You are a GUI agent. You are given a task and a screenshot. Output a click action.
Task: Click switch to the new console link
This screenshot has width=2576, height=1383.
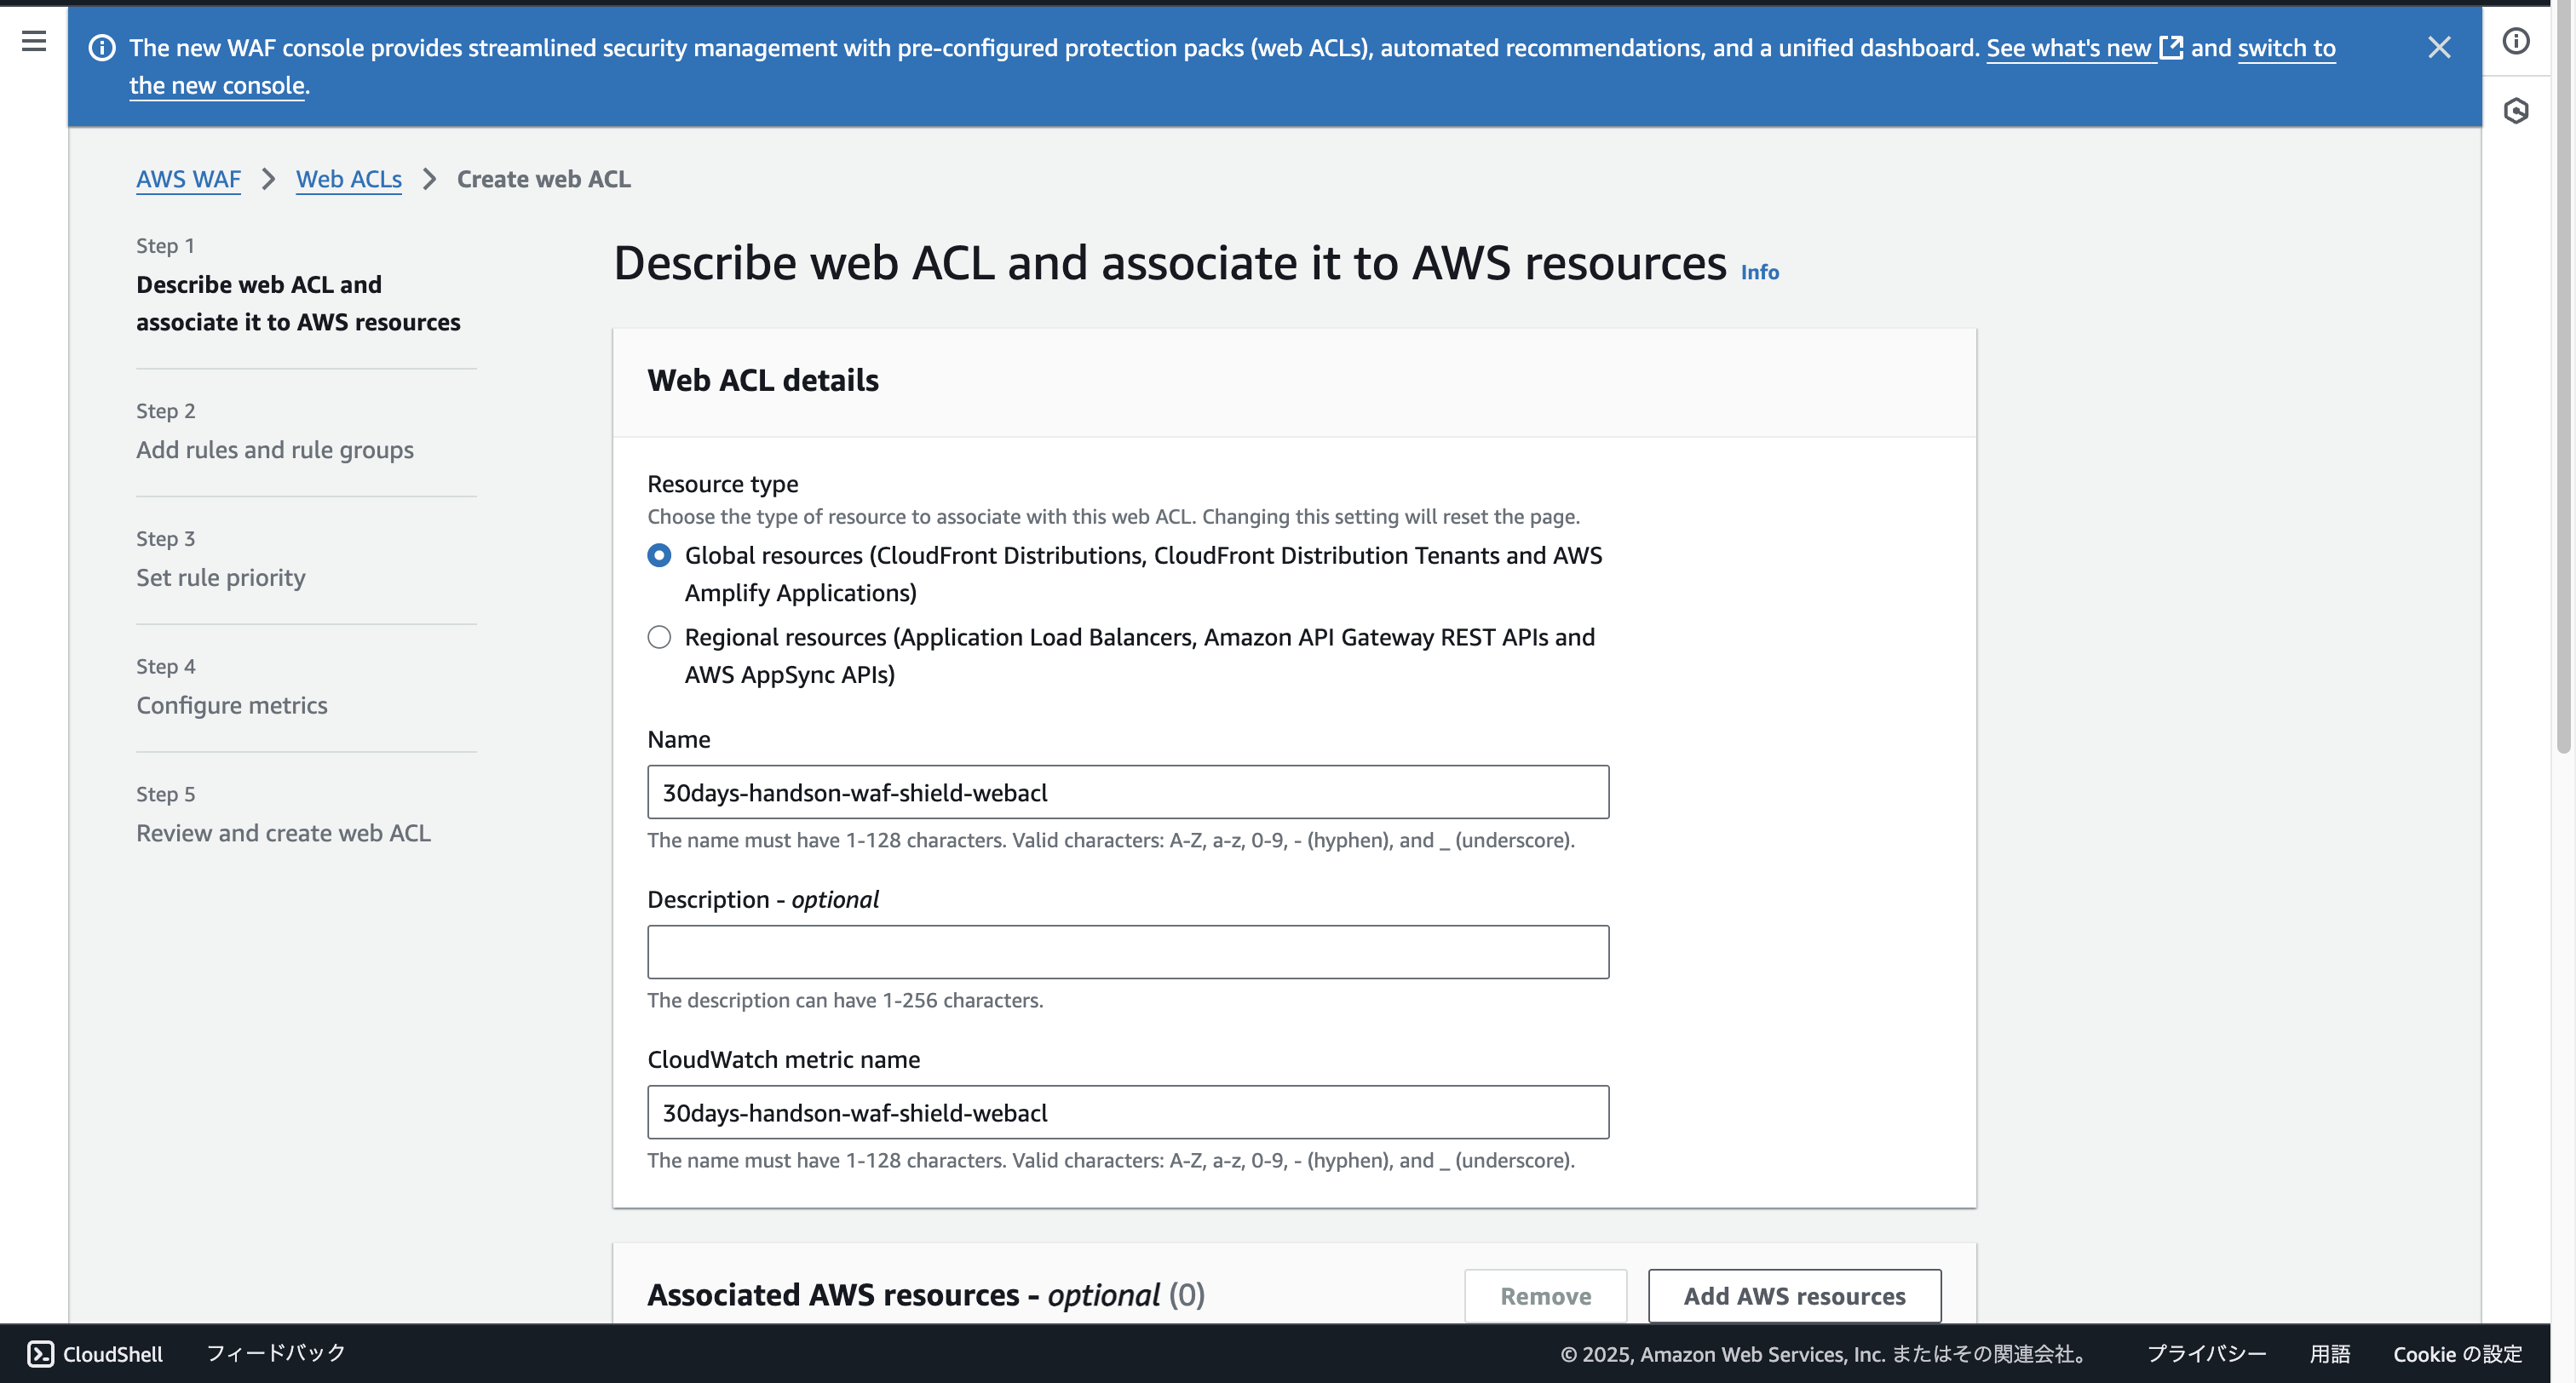coord(2286,47)
